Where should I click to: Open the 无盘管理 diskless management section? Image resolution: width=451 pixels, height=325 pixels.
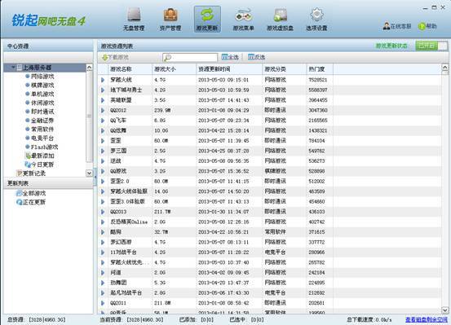tap(134, 19)
